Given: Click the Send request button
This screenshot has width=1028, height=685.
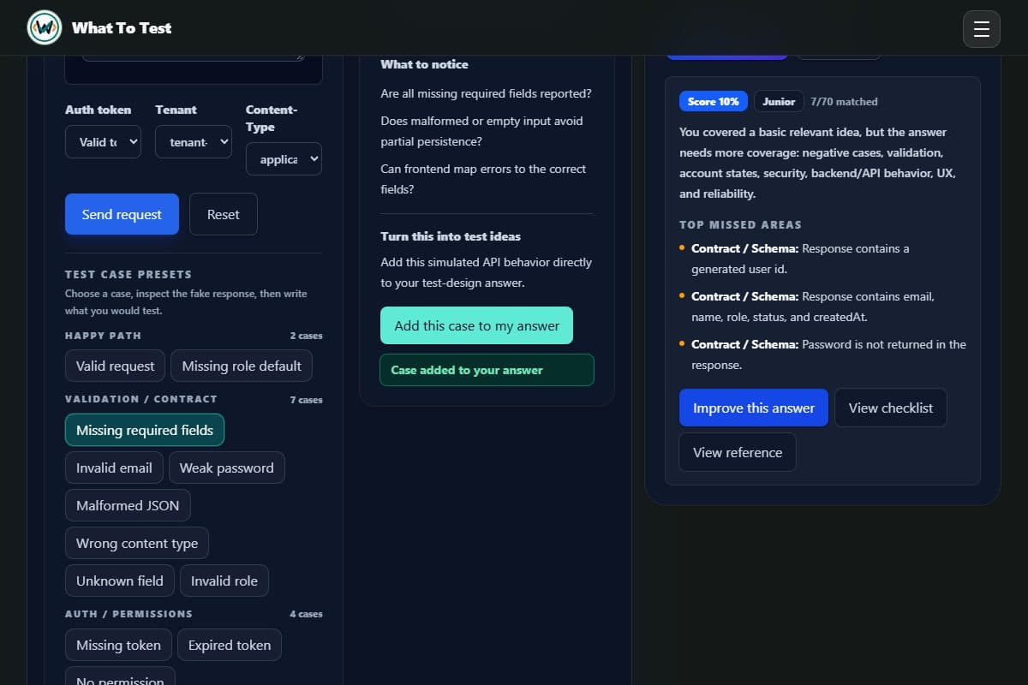Looking at the screenshot, I should 122,214.
